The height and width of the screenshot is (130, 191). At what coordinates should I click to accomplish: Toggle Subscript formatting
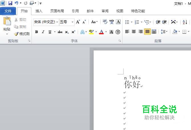pos(67,32)
